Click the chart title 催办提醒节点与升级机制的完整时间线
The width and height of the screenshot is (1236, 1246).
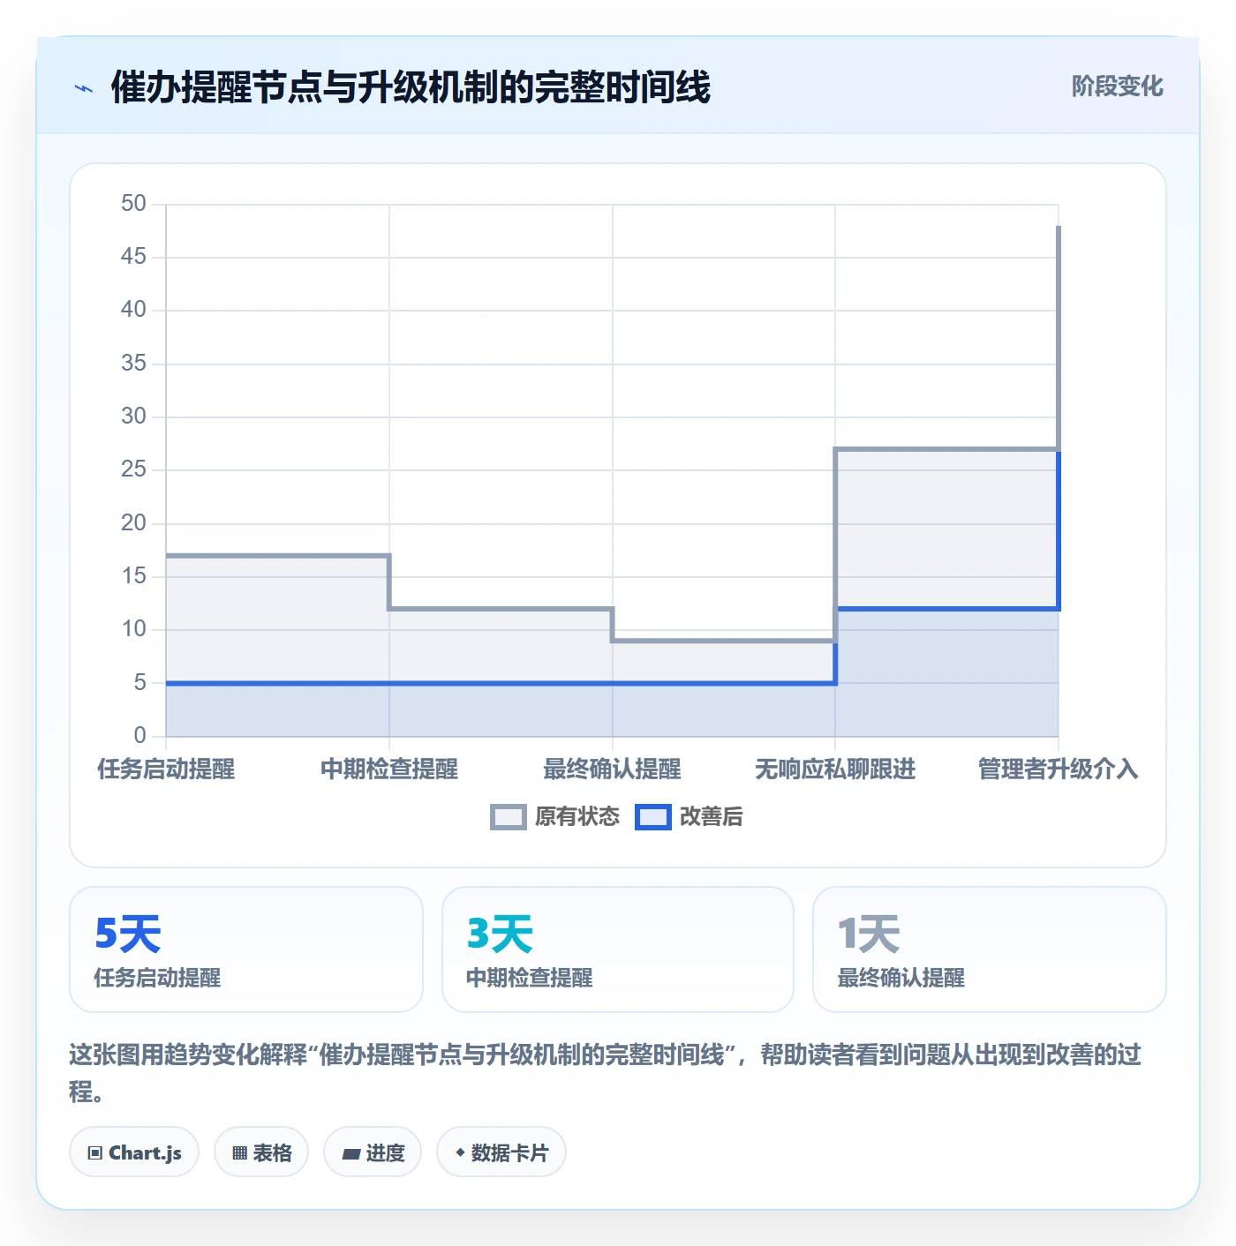pyautogui.click(x=411, y=87)
